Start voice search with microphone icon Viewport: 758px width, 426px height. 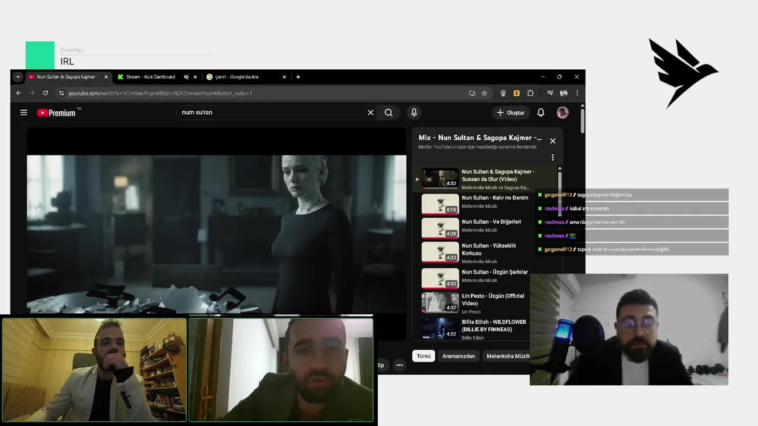point(414,112)
